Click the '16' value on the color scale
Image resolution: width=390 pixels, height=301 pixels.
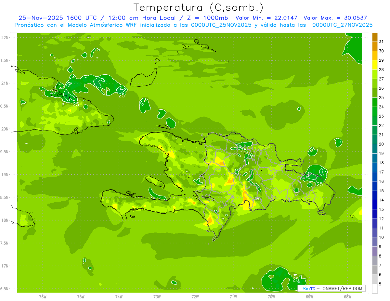coord(382,182)
